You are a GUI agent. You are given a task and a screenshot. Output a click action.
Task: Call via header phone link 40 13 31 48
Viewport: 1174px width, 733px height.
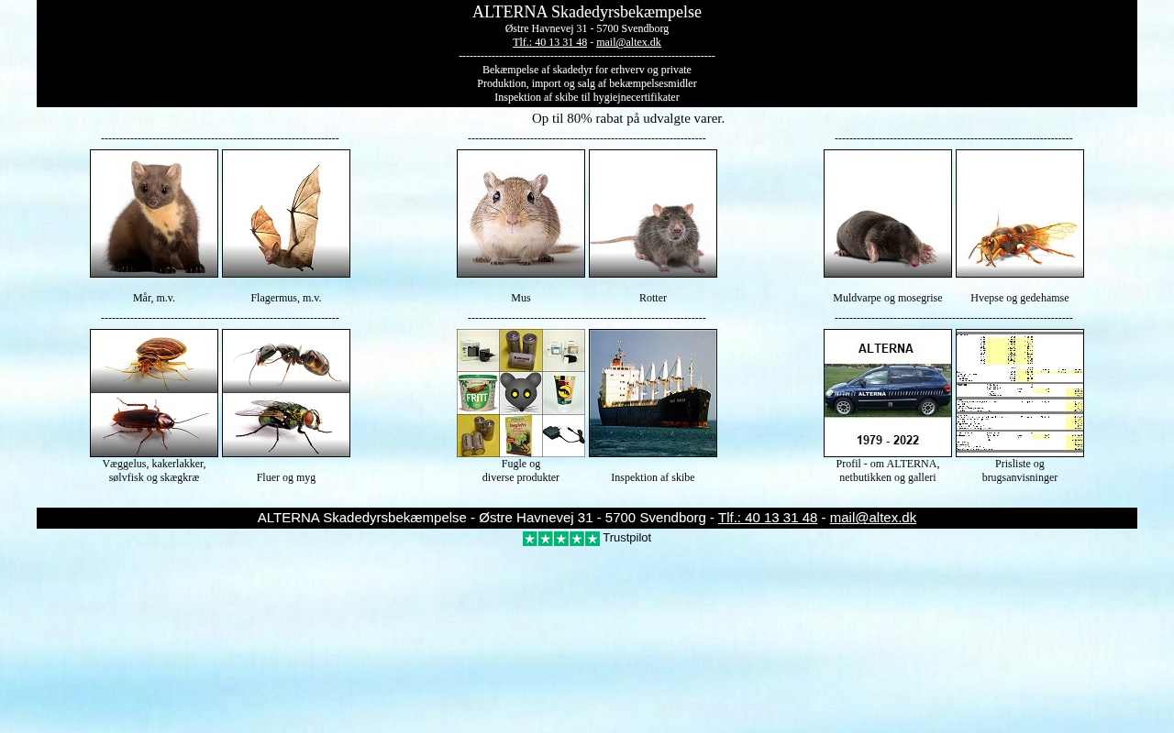[549, 42]
